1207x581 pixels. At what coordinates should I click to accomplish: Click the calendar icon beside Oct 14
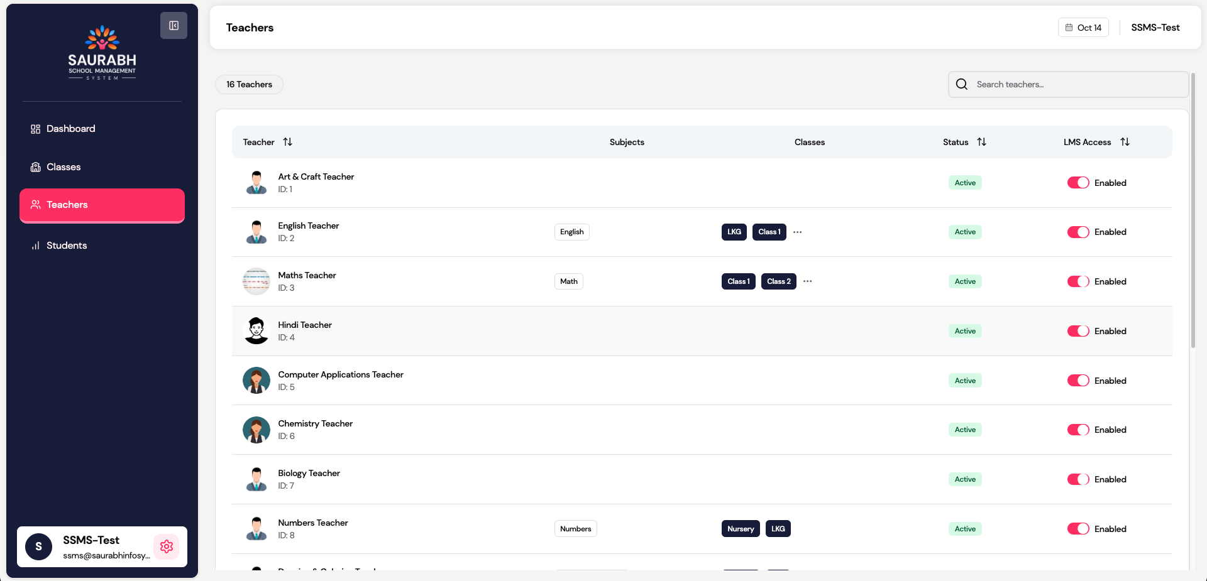coord(1069,28)
